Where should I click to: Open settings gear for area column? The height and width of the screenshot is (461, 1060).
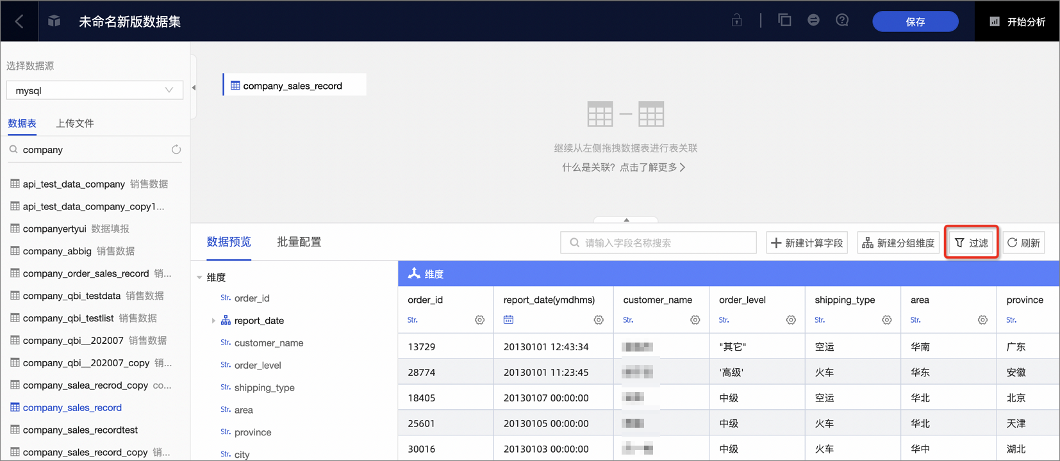(x=982, y=320)
